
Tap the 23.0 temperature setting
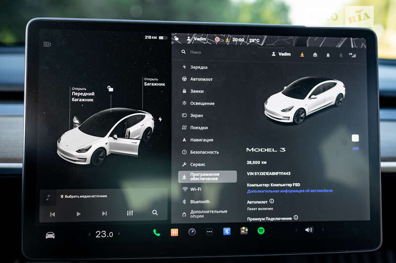[x=104, y=234]
